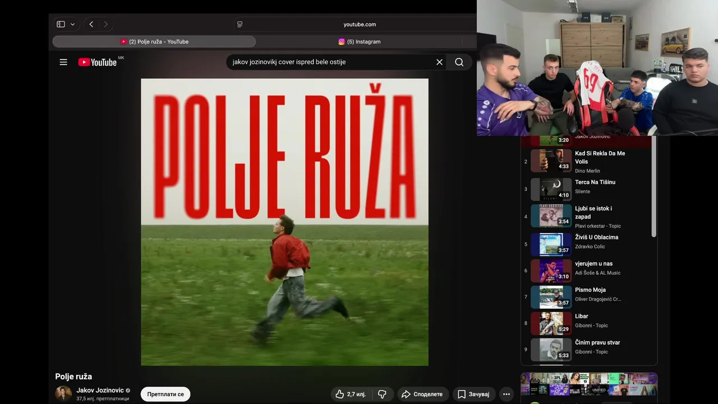Clear the search query with X
This screenshot has height=404, width=718.
(440, 62)
